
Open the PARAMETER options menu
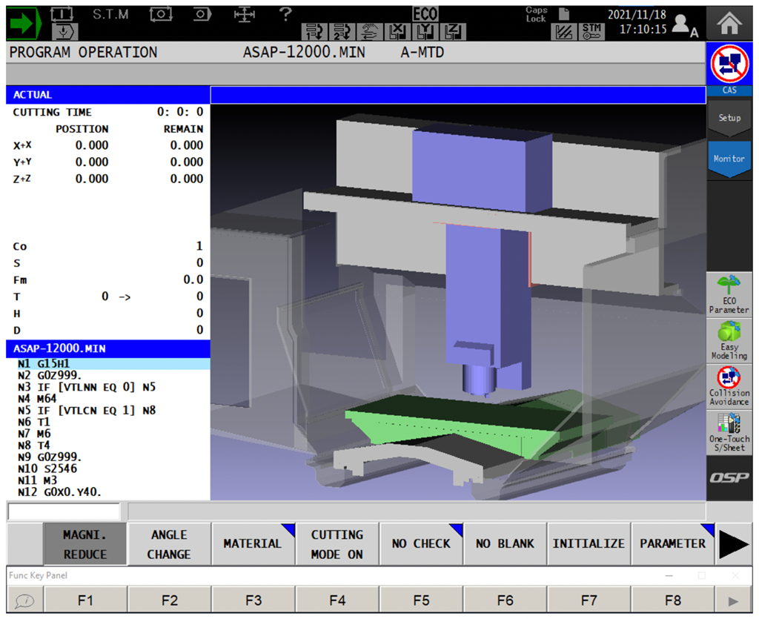pos(672,544)
